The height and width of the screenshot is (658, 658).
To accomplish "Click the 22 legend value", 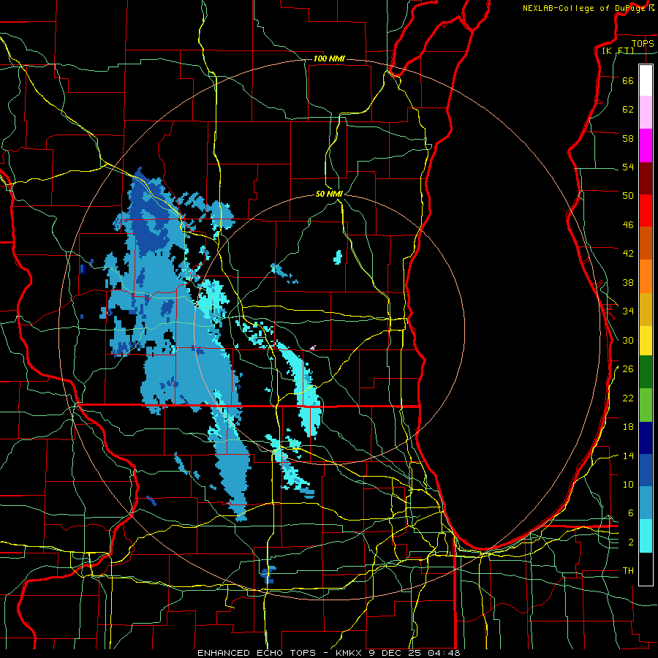I will coord(628,398).
